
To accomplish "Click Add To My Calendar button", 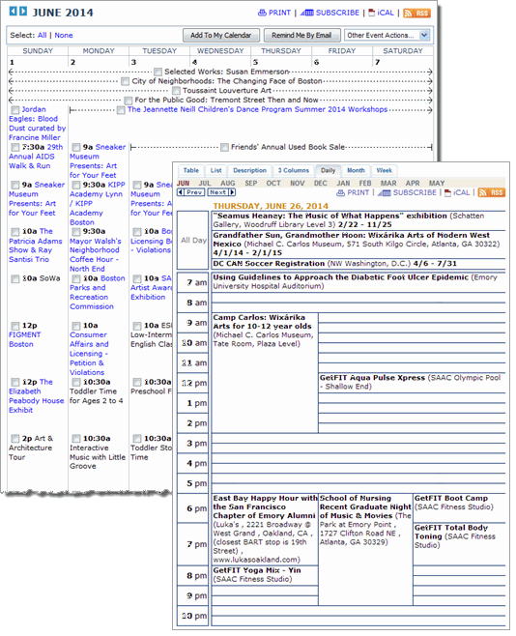I will (221, 36).
